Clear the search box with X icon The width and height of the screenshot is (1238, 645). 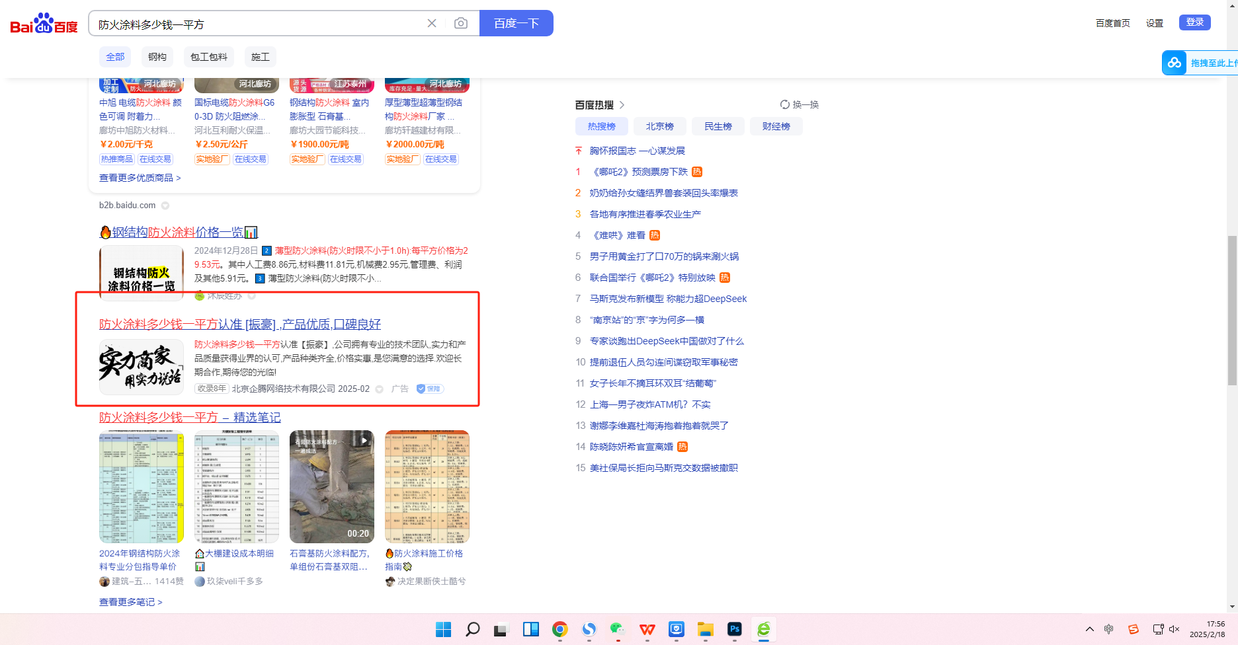point(432,24)
